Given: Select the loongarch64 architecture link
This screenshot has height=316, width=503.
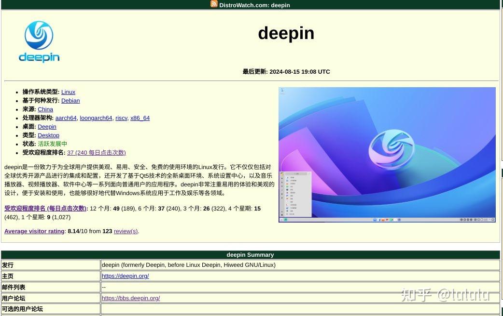Looking at the screenshot, I should (x=96, y=118).
